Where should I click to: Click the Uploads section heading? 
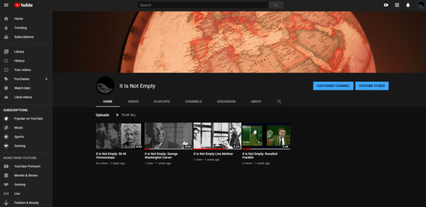click(102, 115)
